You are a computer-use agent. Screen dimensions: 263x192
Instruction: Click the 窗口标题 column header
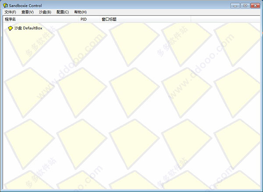coord(109,19)
